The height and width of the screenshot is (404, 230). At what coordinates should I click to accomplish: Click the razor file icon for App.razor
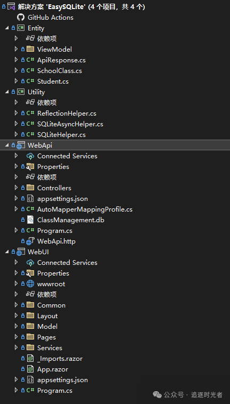tap(30, 369)
